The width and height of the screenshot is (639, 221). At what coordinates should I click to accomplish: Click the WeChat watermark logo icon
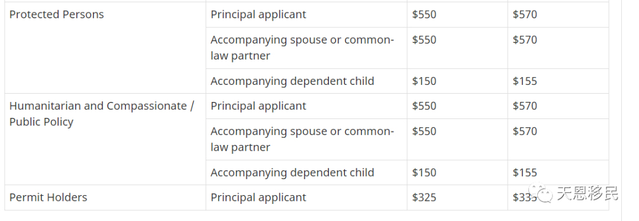coord(540,193)
